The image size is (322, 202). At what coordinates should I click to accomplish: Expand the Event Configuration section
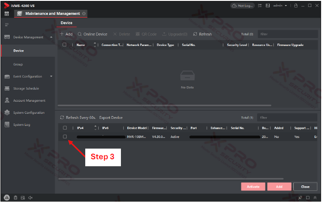click(51, 77)
